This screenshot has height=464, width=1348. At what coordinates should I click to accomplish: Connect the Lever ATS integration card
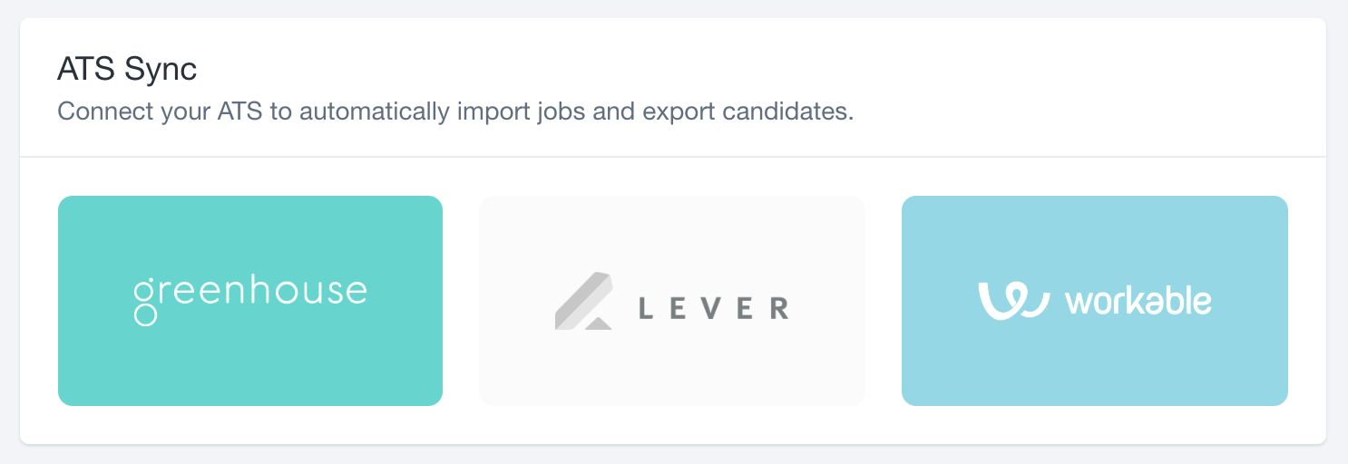coord(672,301)
